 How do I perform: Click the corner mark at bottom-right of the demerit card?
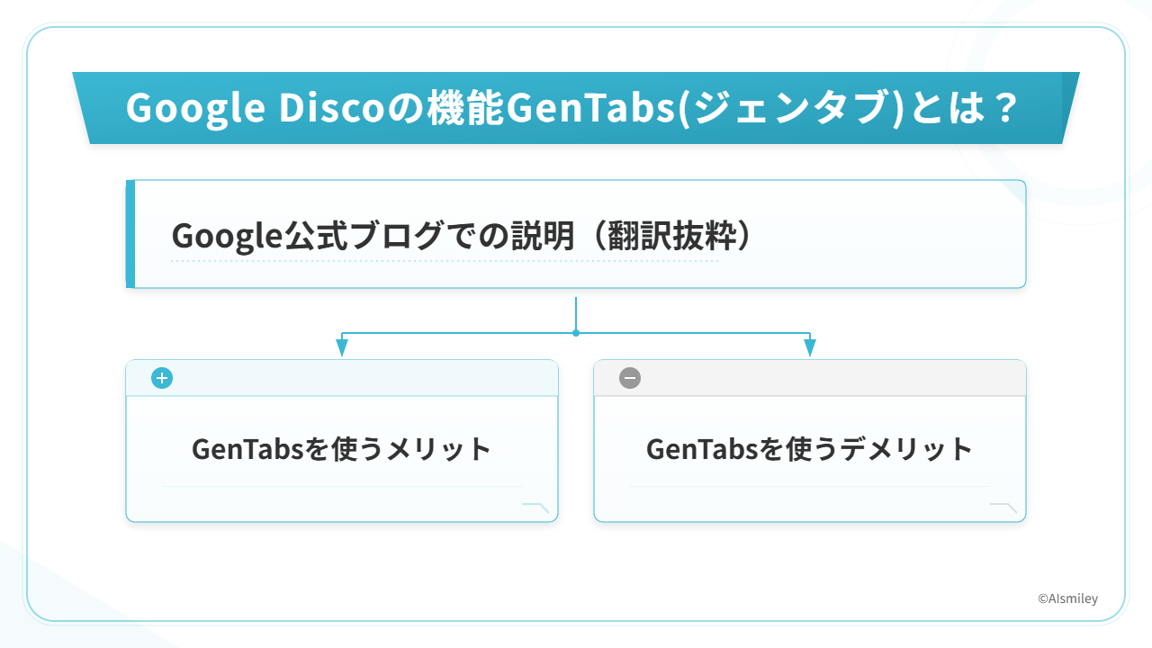click(x=1004, y=508)
